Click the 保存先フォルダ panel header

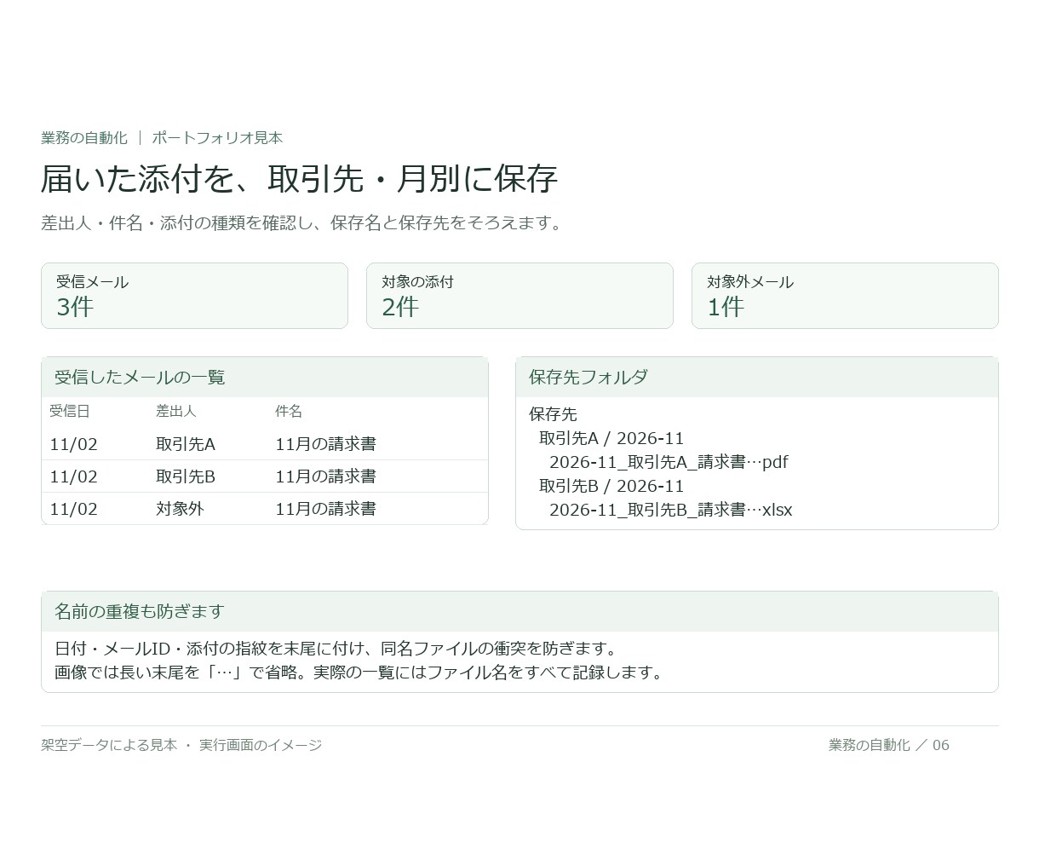pyautogui.click(x=757, y=377)
